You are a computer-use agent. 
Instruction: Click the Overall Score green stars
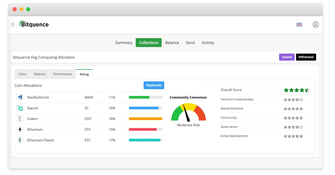click(297, 90)
